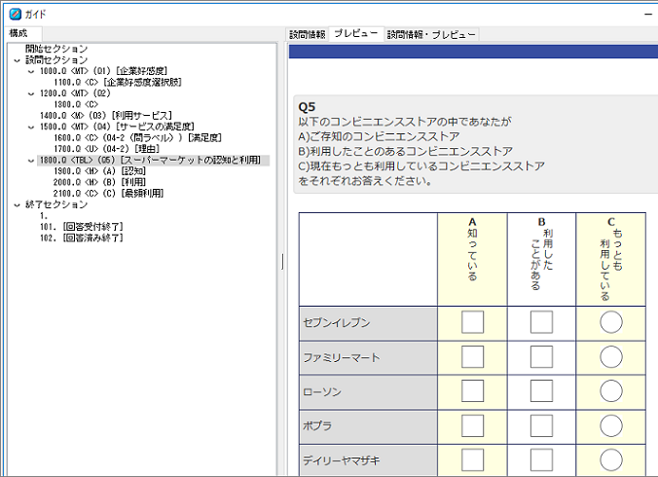Collapse the 1200.Q Q2 node
This screenshot has width=658, height=477.
pyautogui.click(x=31, y=93)
